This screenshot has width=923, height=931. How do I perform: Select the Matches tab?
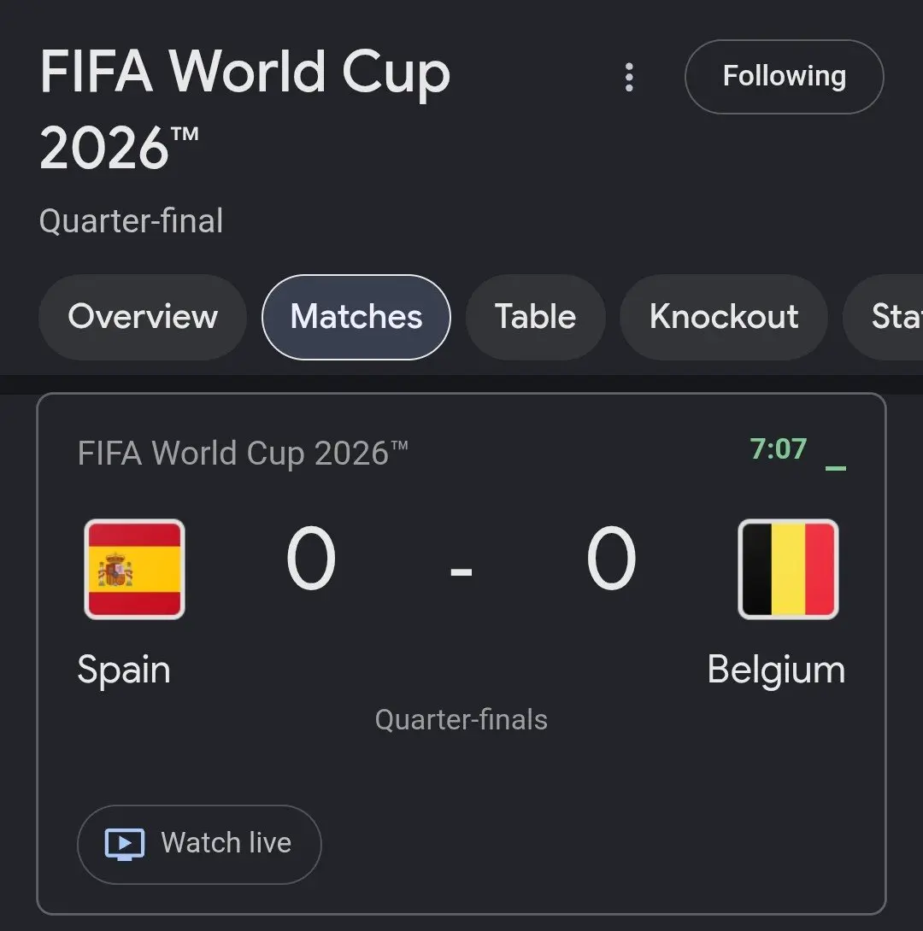click(356, 317)
